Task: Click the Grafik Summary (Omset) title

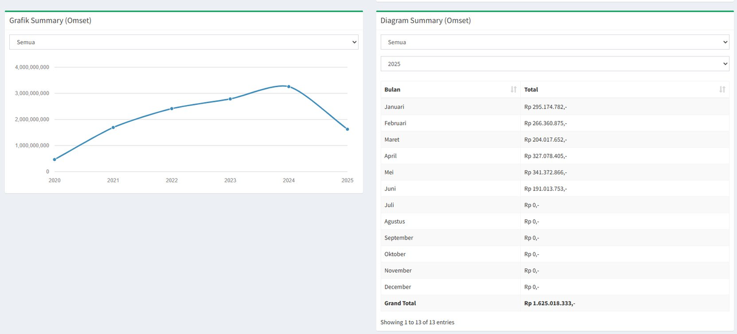Action: pos(50,20)
